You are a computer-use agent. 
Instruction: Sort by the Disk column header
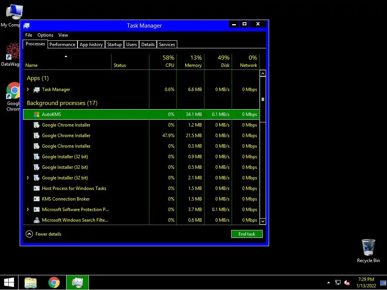coord(218,62)
